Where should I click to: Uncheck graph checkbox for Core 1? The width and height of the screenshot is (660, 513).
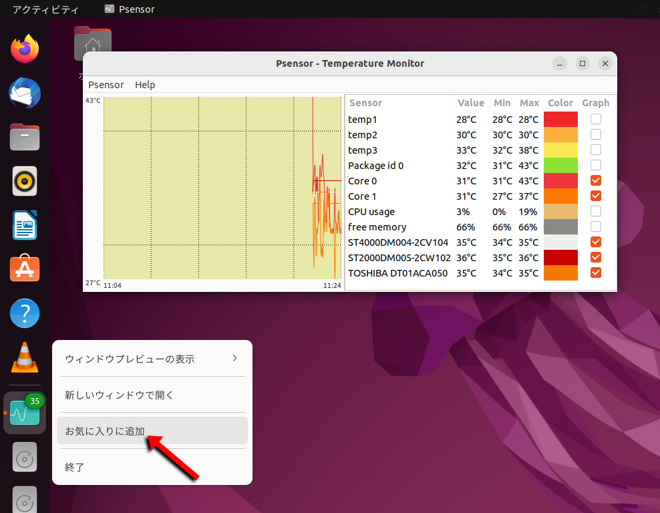tap(596, 196)
